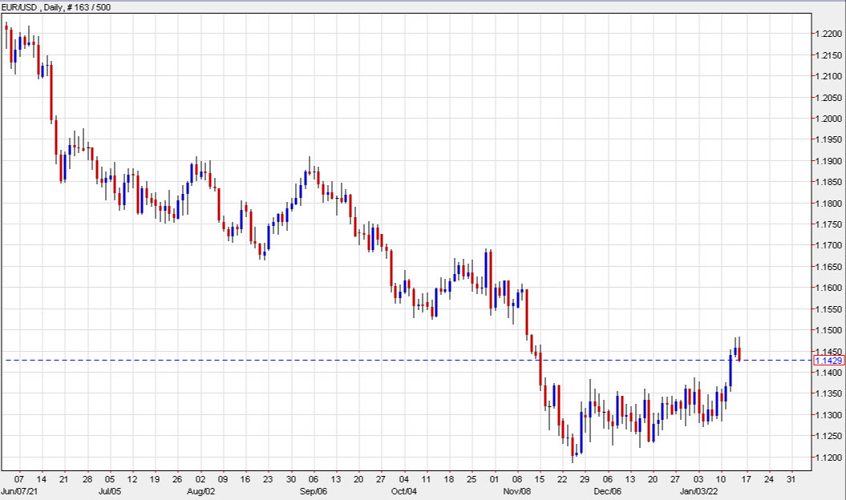
Task: Click the 1.1450 price axis label
Action: click(x=828, y=351)
